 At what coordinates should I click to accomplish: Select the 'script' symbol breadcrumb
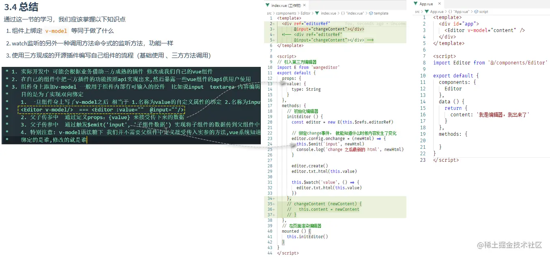click(x=481, y=12)
